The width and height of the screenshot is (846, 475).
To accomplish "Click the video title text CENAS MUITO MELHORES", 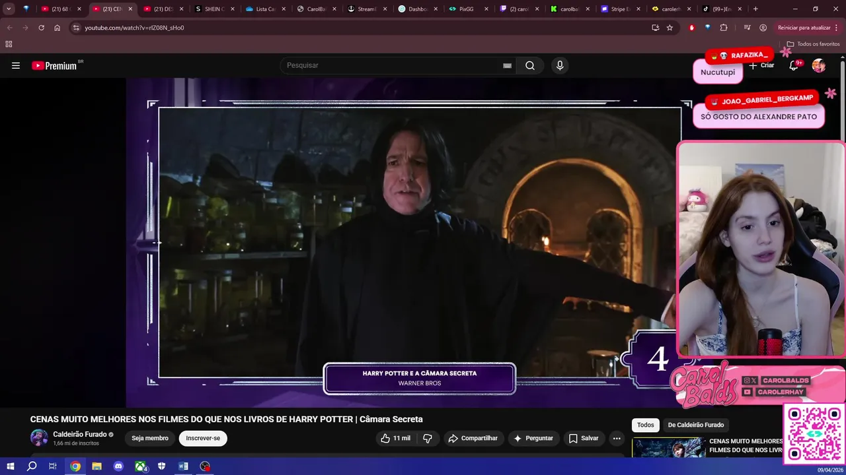I will [x=226, y=420].
